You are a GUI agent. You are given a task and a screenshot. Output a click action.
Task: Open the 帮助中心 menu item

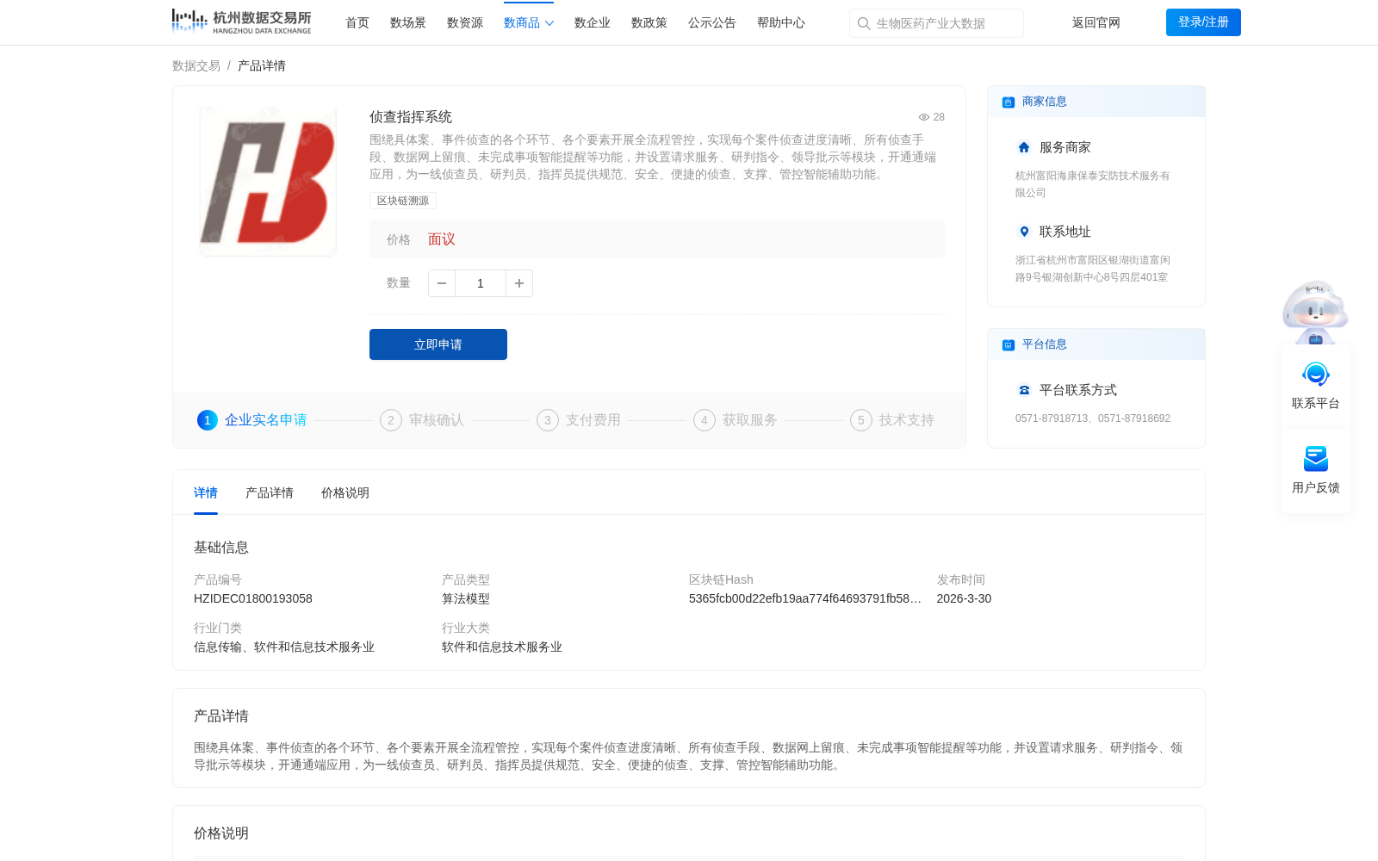pyautogui.click(x=781, y=23)
